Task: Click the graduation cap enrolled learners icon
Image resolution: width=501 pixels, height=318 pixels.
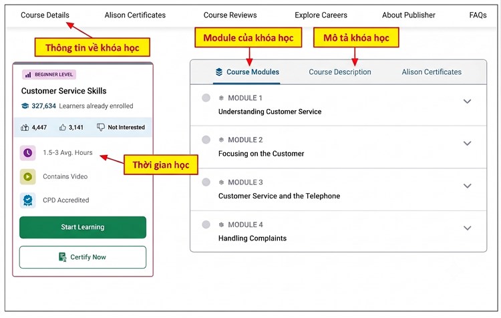Action: [x=25, y=106]
